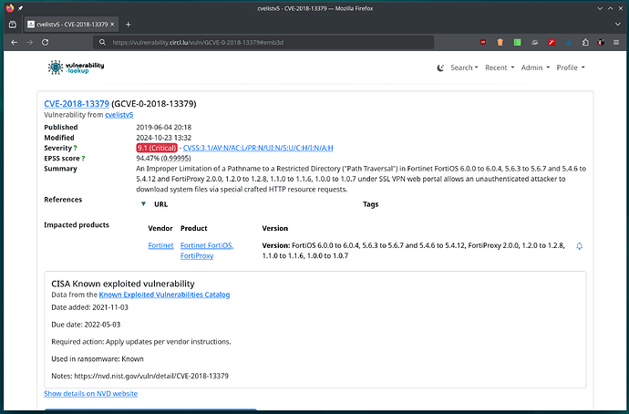Viewport: 629px width, 414px height.
Task: Close the cvelistv5 CVE-2018-13379 tab
Action: (112, 25)
